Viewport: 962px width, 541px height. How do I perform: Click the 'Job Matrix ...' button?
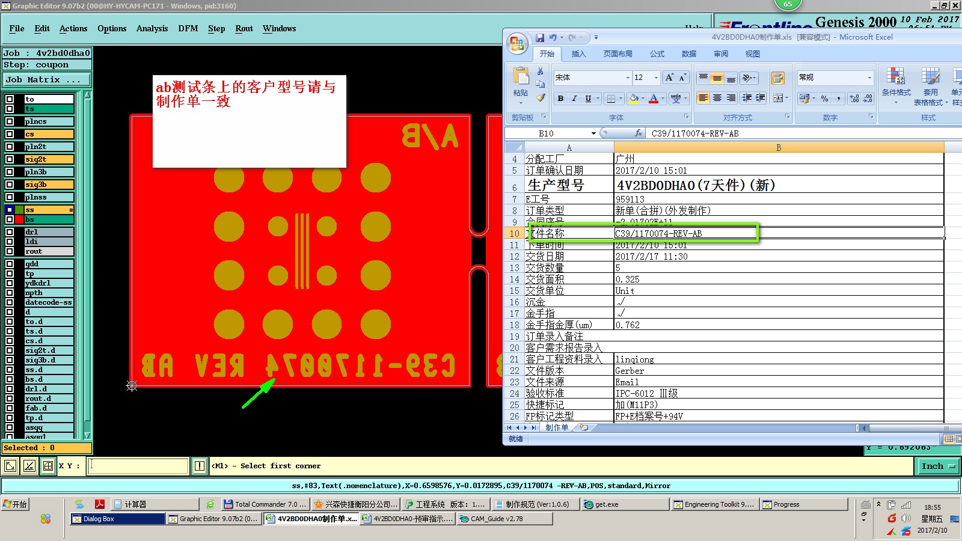(47, 79)
